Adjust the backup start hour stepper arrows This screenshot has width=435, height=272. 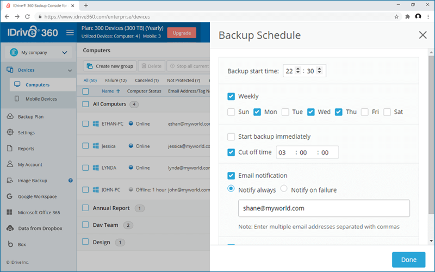tap(297, 71)
